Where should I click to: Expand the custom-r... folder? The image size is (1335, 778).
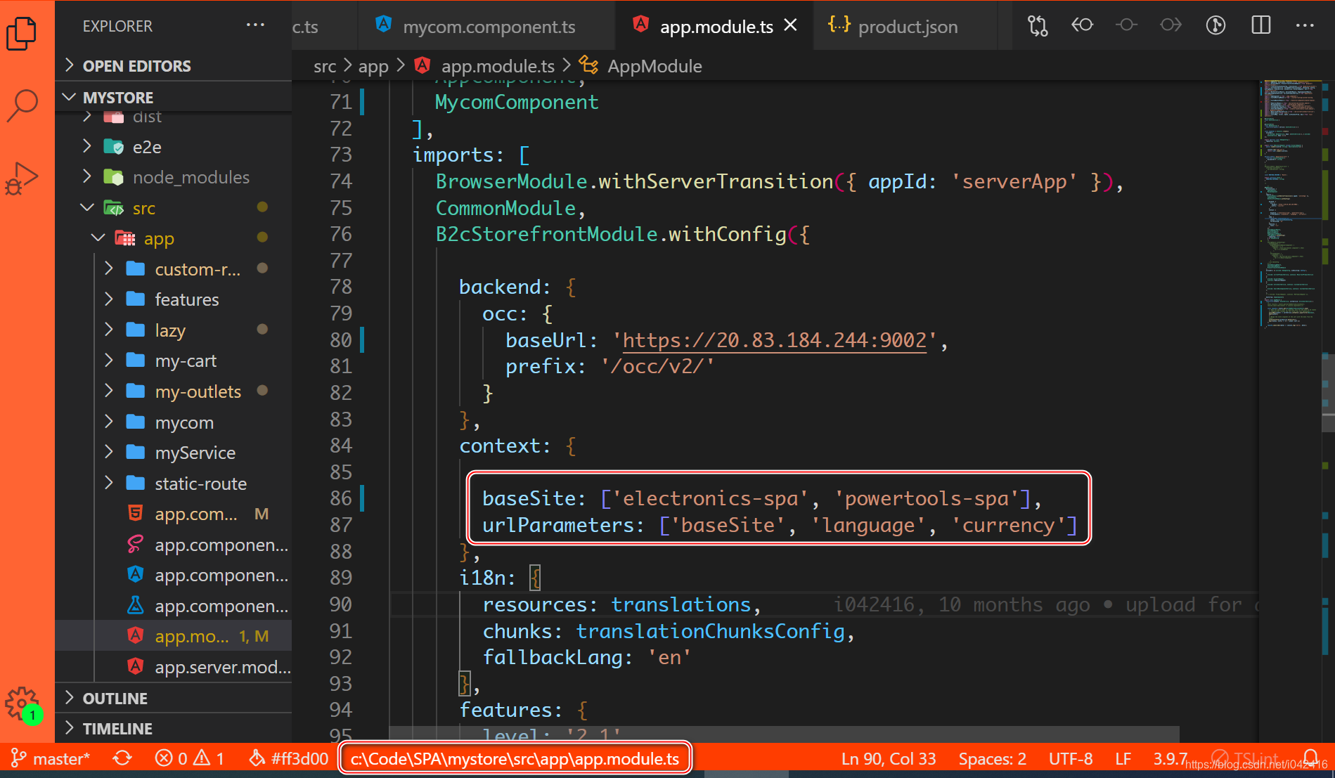pyautogui.click(x=173, y=269)
